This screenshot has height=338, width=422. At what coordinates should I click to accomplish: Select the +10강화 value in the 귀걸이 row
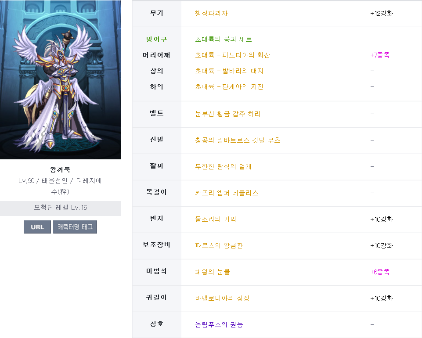coord(382,298)
